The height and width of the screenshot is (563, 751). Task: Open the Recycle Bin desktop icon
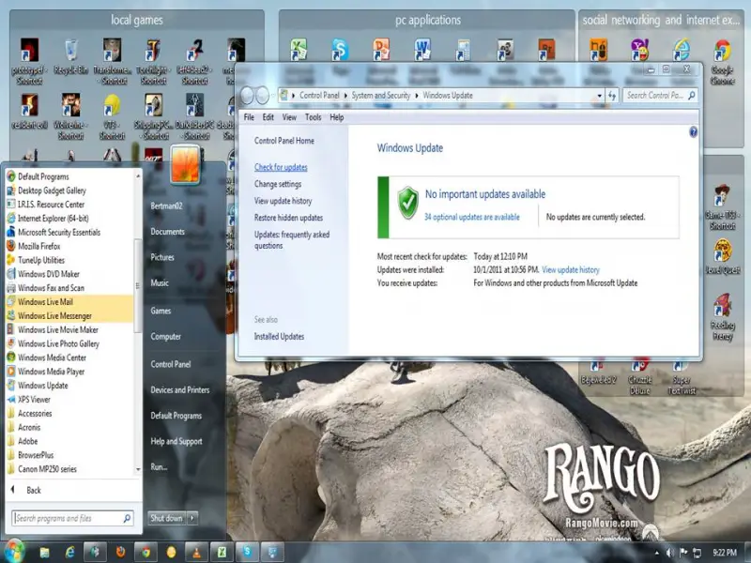click(71, 56)
